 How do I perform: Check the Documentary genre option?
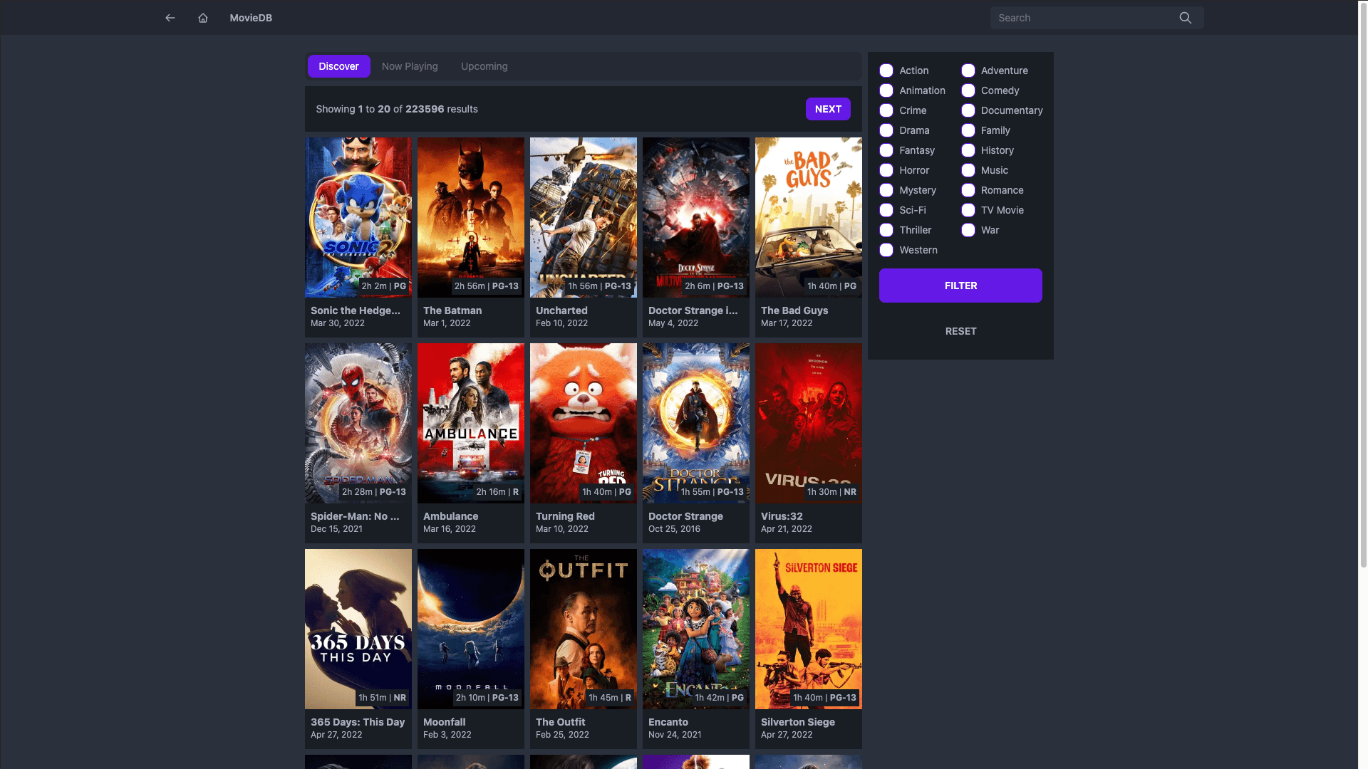tap(968, 110)
